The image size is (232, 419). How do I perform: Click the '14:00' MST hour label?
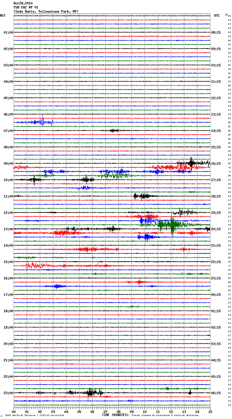(8, 246)
